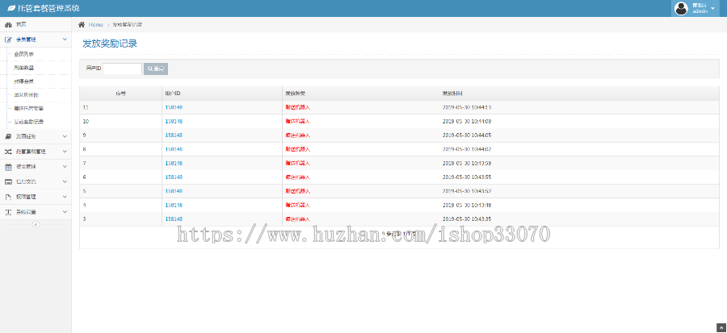
Task: Click timestamp 2019-05-30 10:43:59
Action: [x=466, y=163]
